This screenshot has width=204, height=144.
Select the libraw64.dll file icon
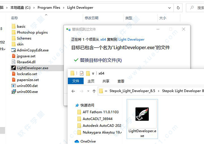14,62
